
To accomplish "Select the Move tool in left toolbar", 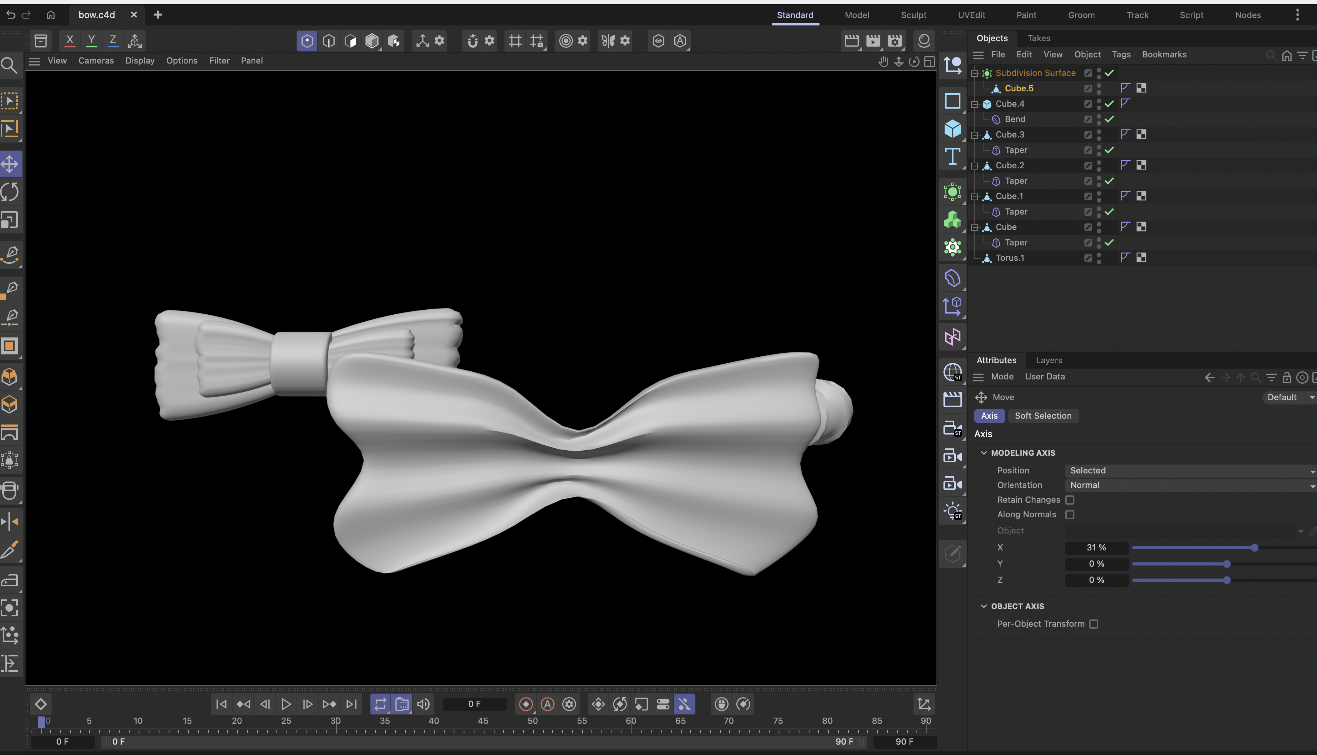I will [x=10, y=164].
